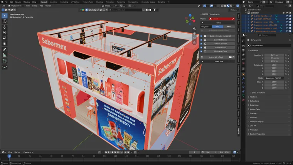Choose the Scale tool
Image resolution: width=293 pixels, height=165 pixels.
tap(5, 38)
